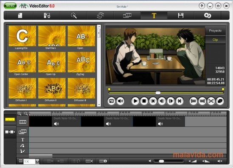Screen dimensions: 233x168
Task: Click scroll-down arrow of effects list
Action: pos(99,104)
